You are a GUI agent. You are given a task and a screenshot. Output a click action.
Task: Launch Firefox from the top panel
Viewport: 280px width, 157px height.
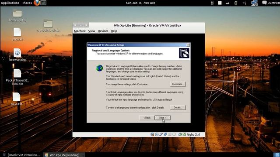37,3
